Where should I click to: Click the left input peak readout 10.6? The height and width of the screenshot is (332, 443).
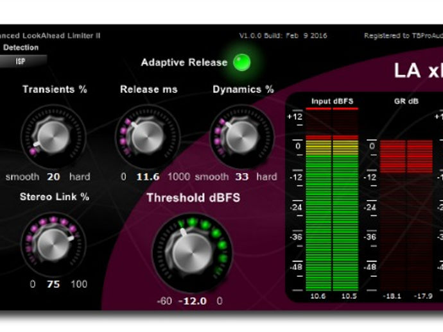318,296
